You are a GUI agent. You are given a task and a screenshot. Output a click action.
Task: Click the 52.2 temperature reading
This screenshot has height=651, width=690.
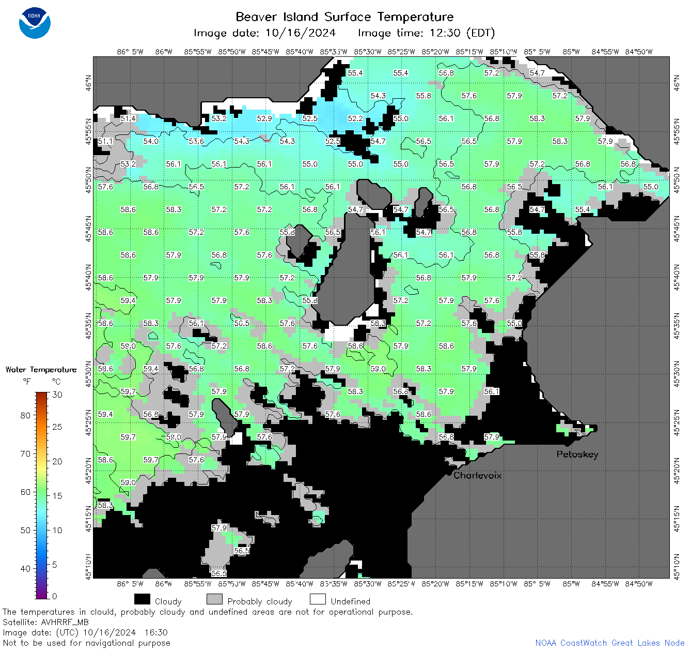click(355, 118)
